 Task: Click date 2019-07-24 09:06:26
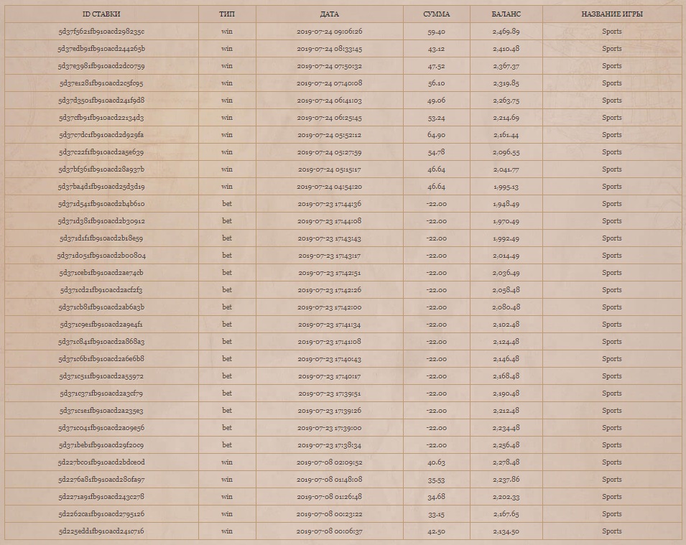click(x=330, y=32)
